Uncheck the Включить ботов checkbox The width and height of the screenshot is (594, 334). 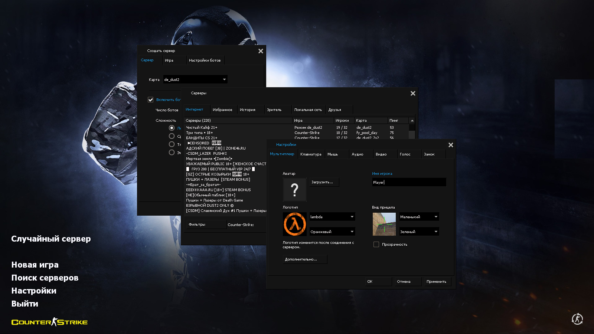click(x=151, y=99)
